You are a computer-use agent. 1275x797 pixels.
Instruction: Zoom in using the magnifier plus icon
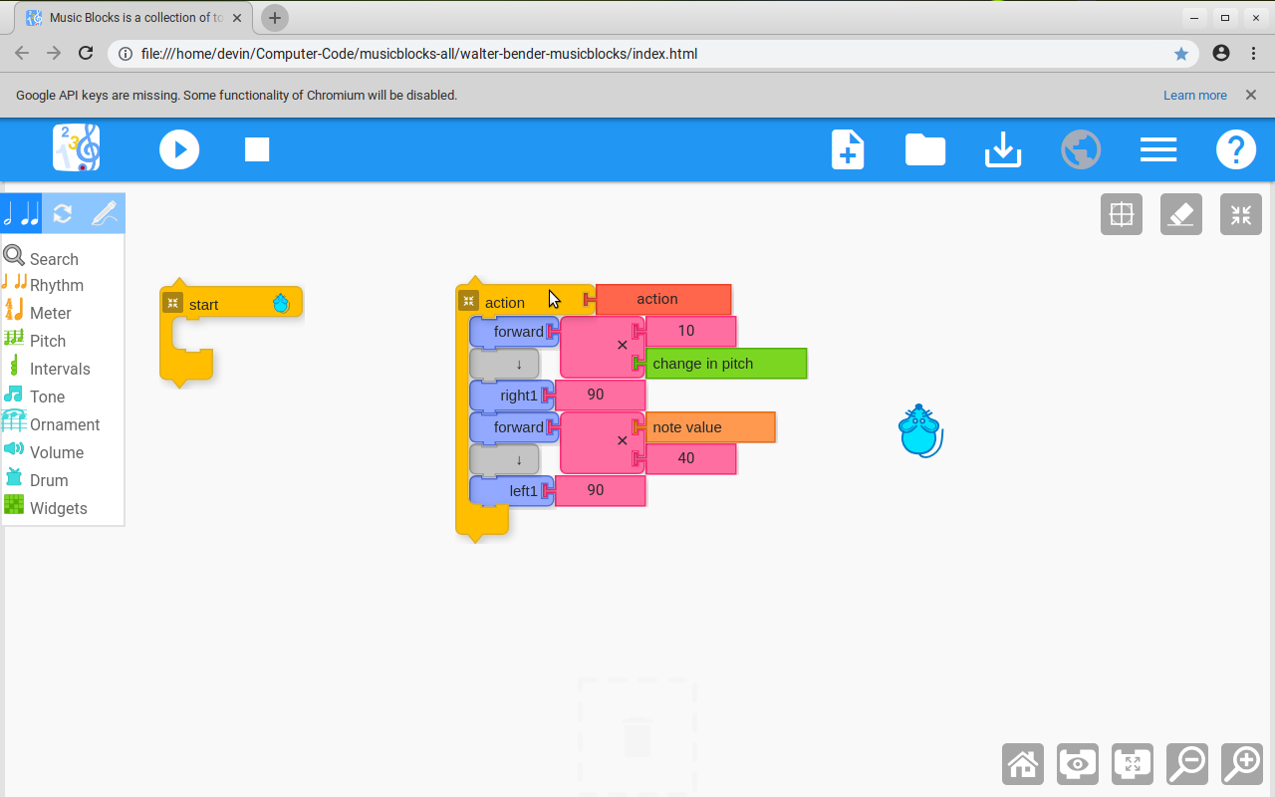[1240, 764]
